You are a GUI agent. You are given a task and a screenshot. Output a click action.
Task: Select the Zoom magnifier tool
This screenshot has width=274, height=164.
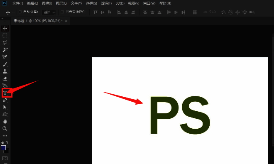tap(5, 129)
